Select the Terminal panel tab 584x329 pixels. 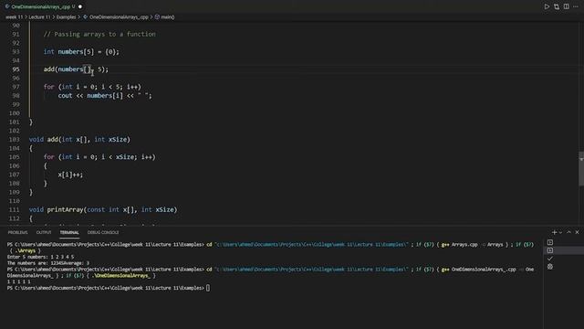tap(69, 232)
